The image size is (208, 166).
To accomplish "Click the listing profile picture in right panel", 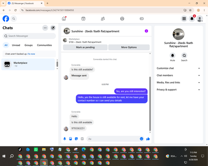I will 178,34.
